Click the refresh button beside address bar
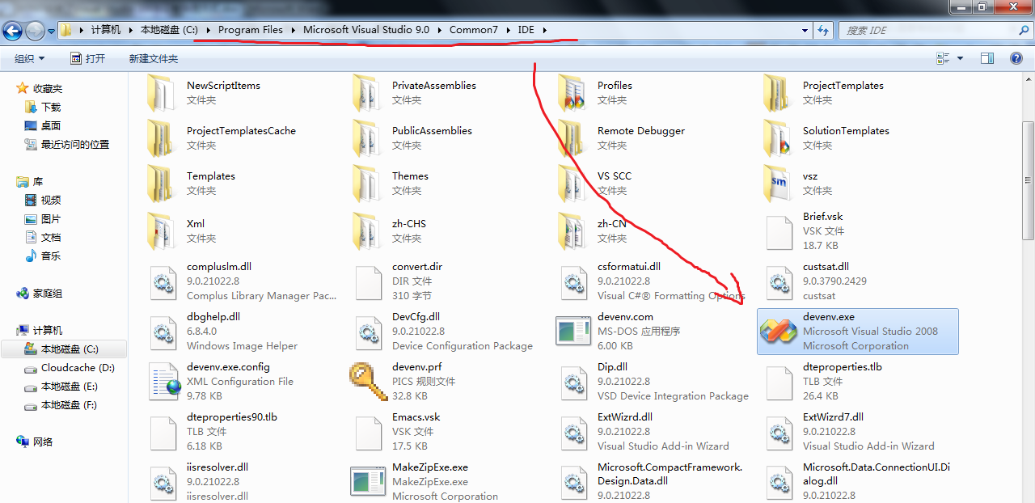The image size is (1035, 503). tap(823, 30)
